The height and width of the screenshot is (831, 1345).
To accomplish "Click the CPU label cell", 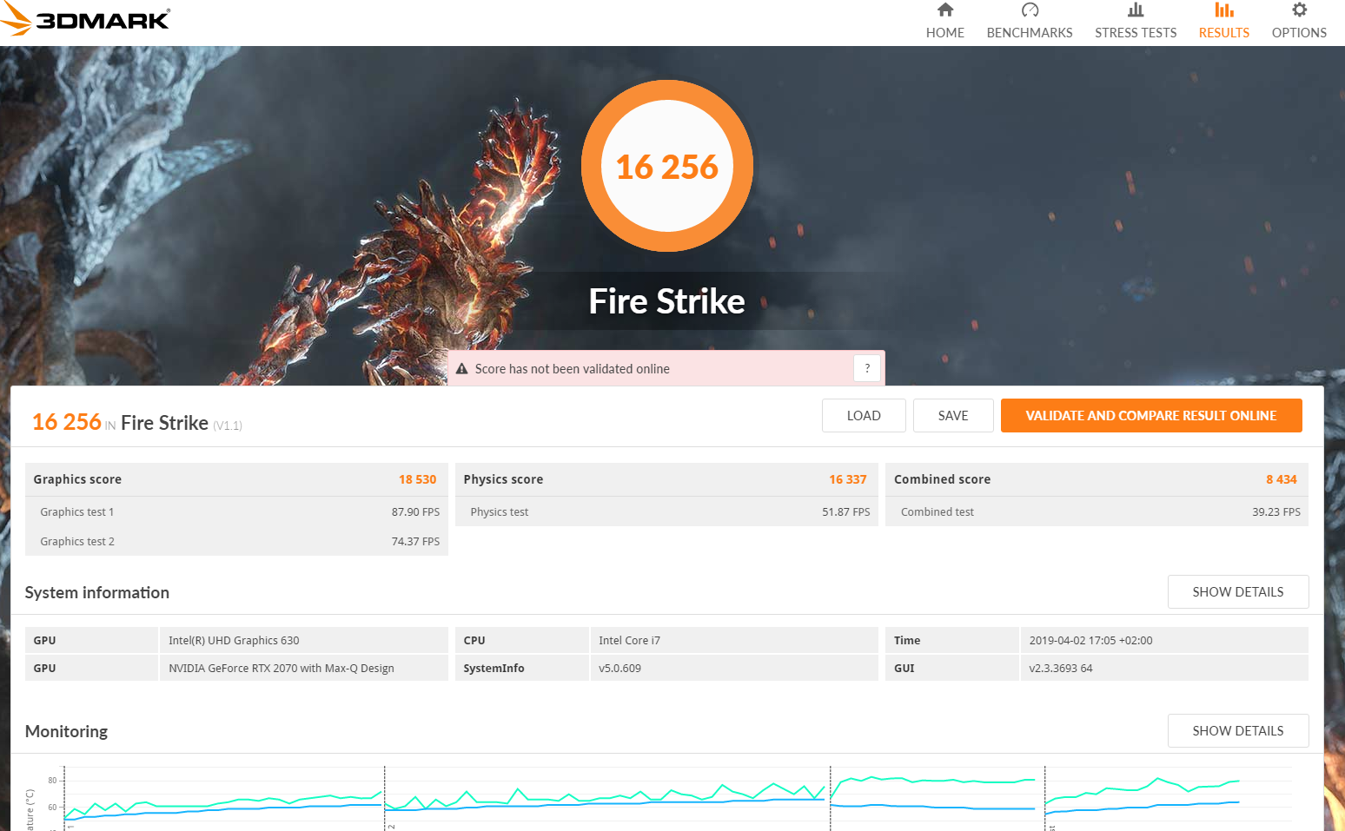I will tap(522, 640).
